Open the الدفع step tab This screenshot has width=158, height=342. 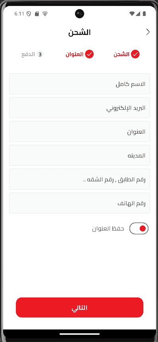click(28, 54)
